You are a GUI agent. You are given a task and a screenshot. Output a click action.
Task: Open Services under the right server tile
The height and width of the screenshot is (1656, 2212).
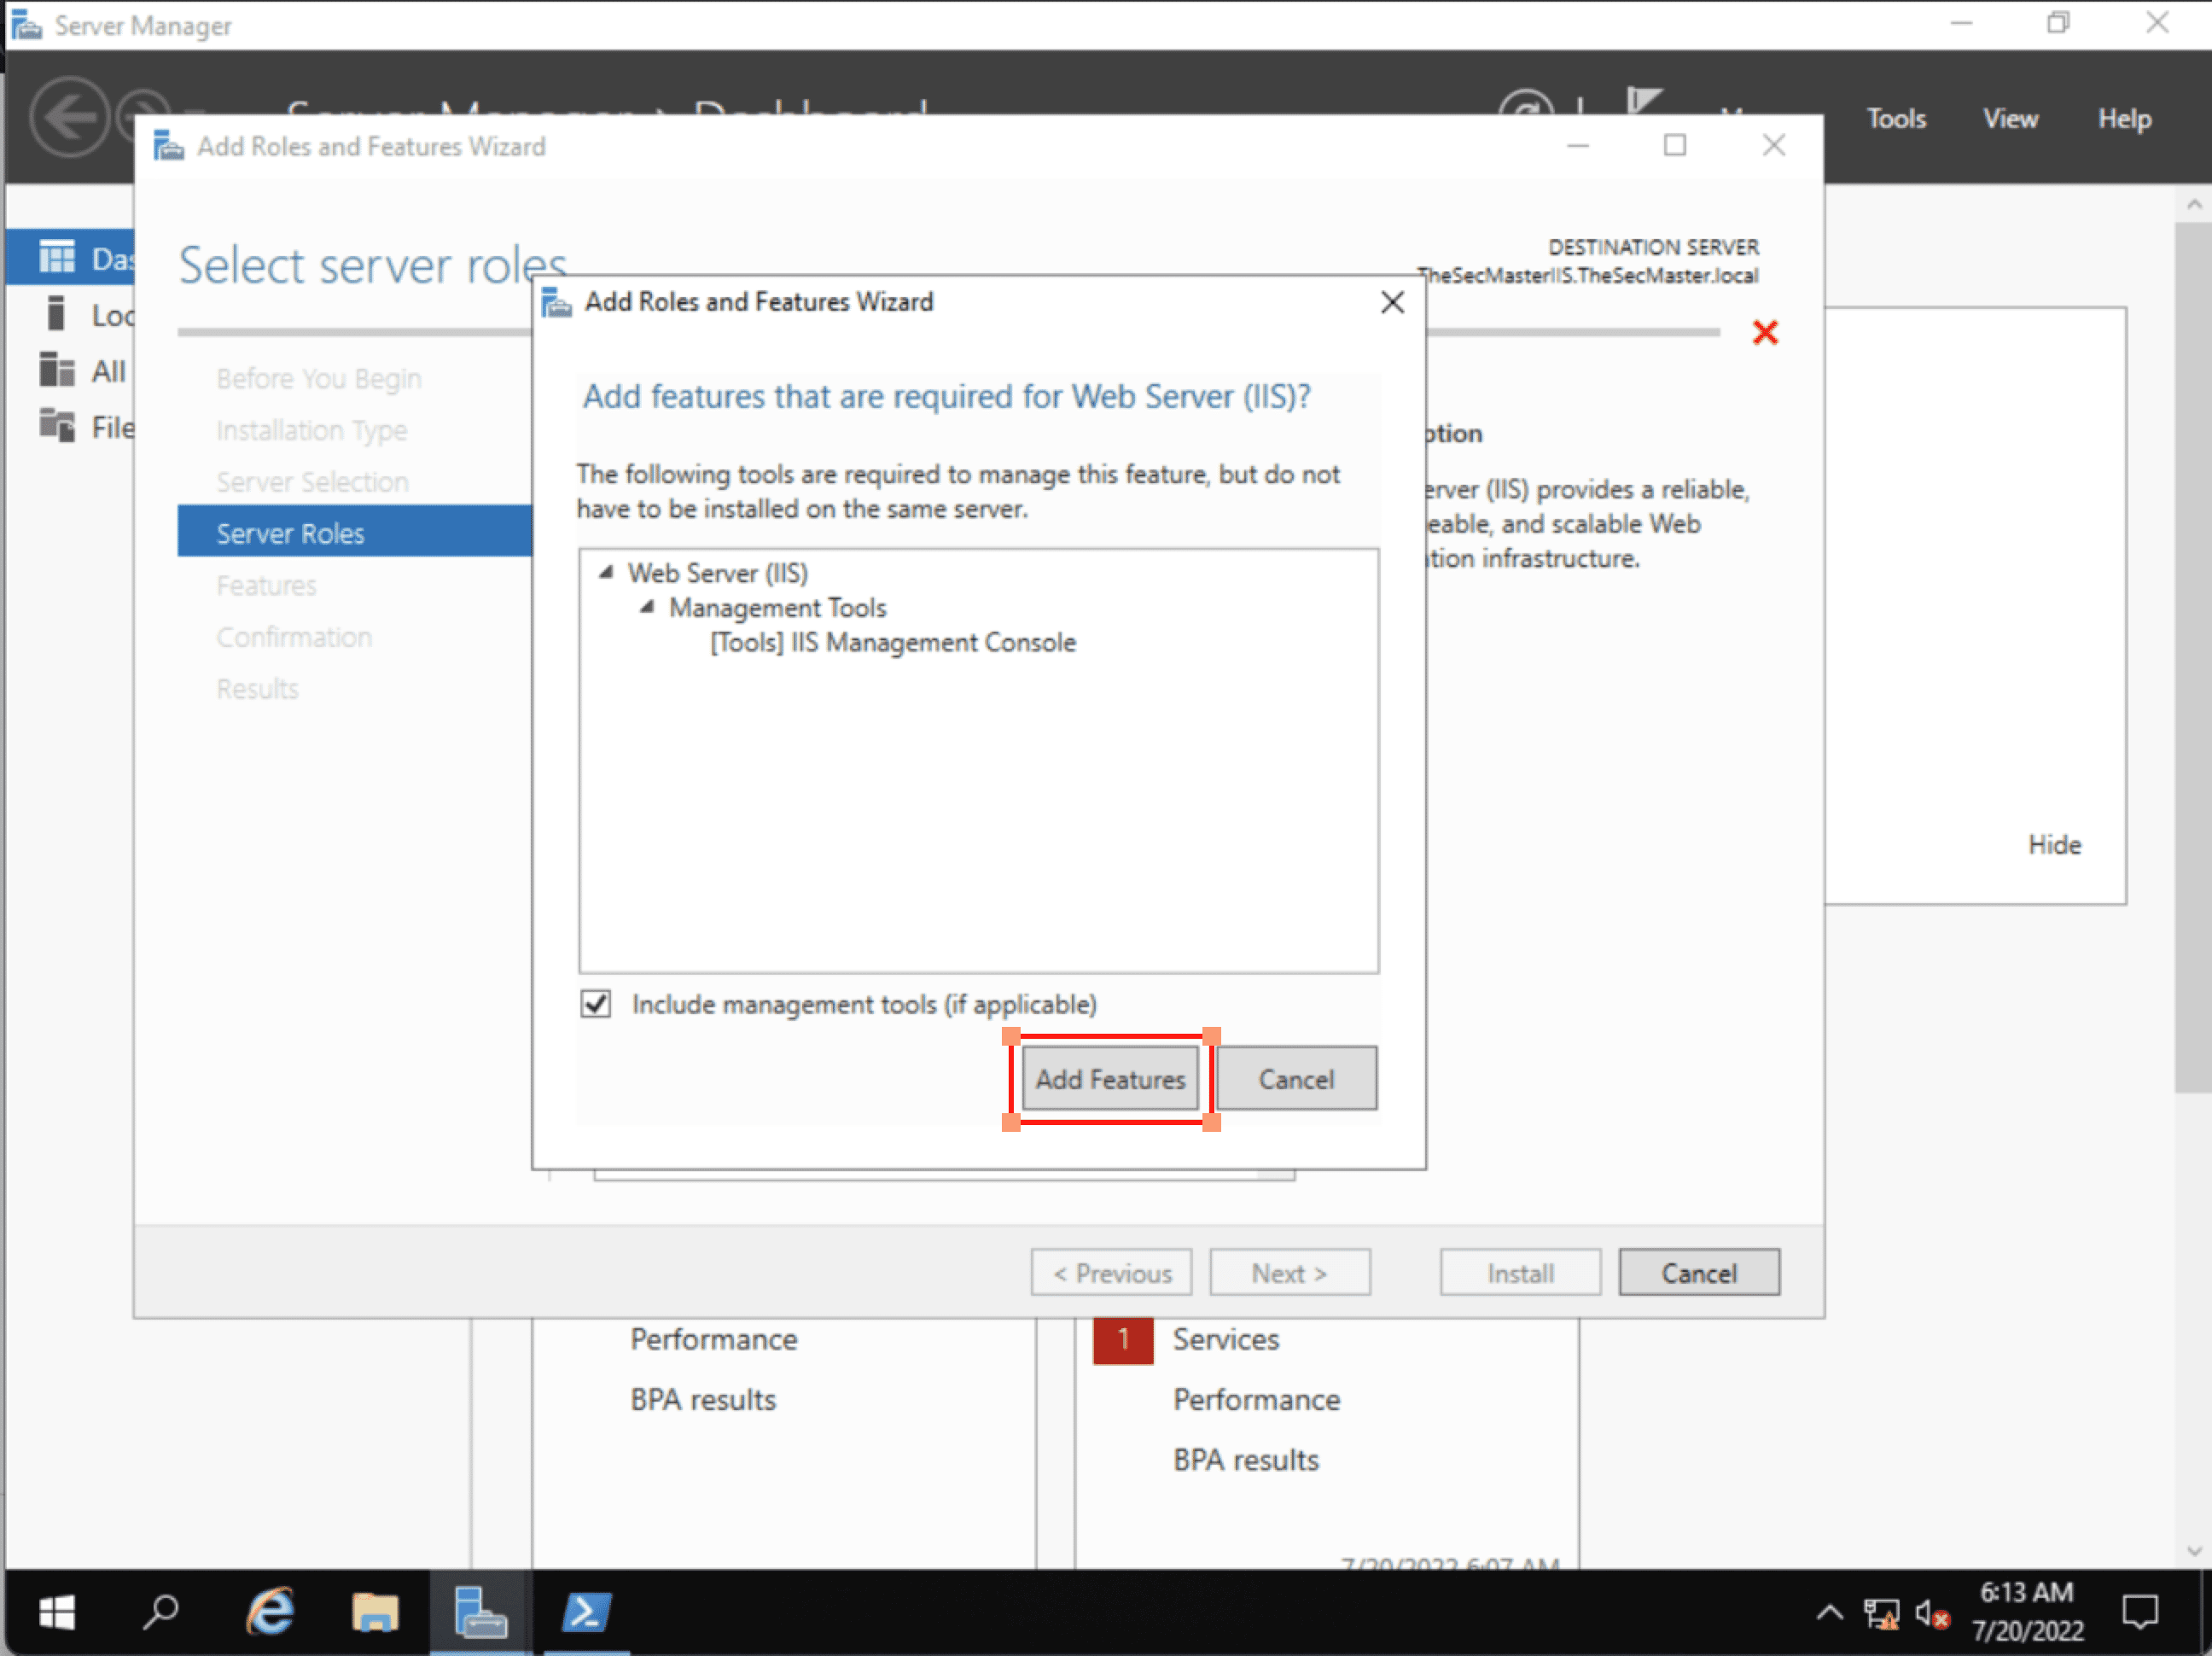point(1226,1340)
